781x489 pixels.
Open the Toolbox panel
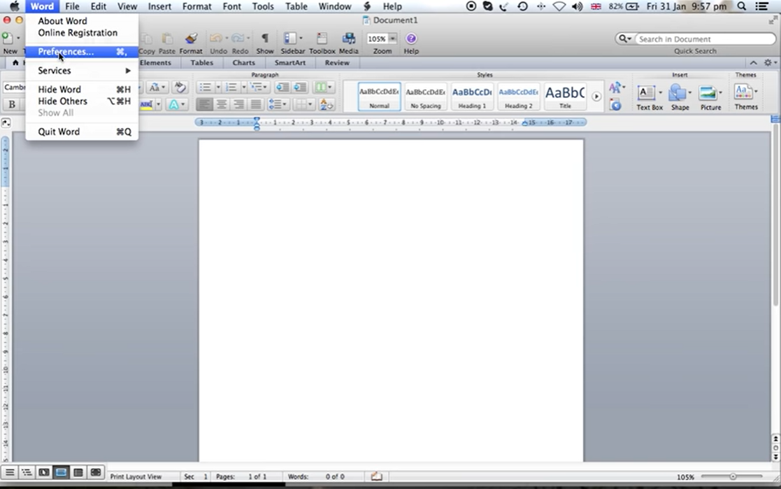(x=320, y=39)
